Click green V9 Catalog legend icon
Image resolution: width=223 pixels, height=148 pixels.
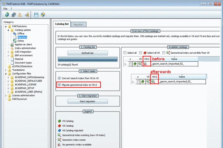click(59, 121)
